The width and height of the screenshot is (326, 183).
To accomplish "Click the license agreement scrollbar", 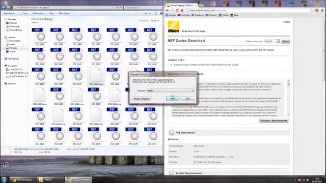I will point(288,98).
